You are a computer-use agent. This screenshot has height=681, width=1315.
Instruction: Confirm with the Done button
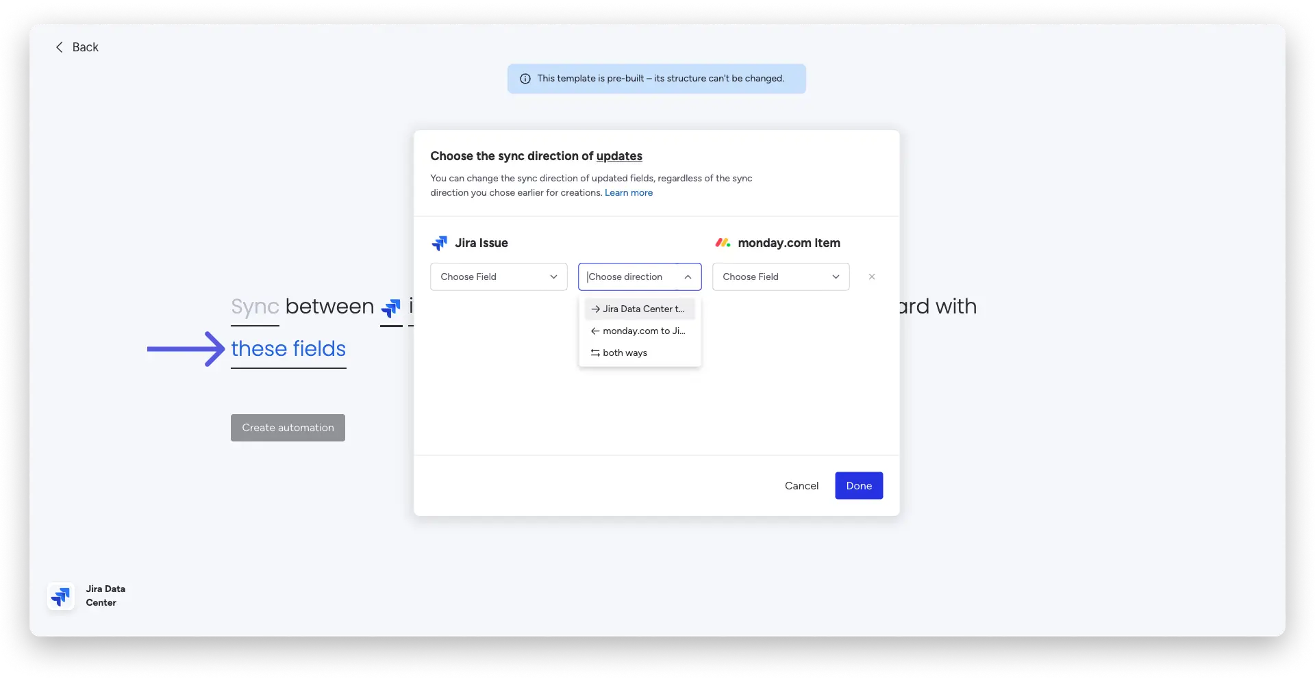[x=859, y=485]
